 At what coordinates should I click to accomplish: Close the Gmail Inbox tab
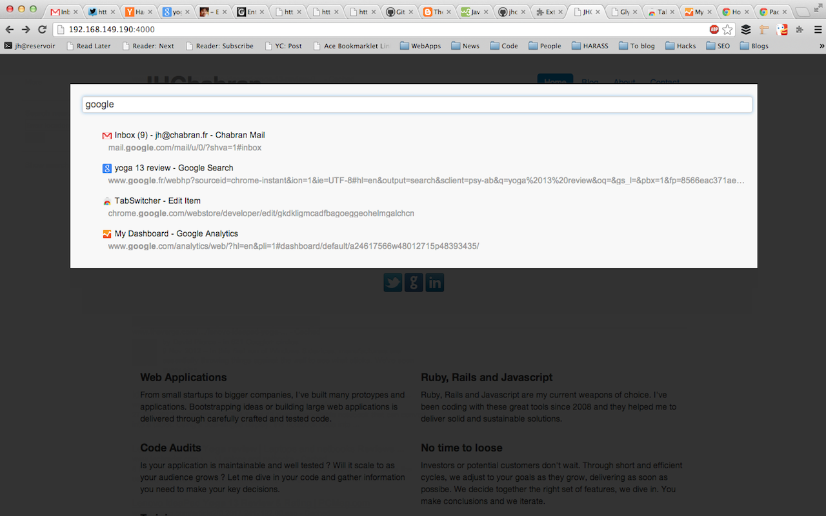point(76,12)
